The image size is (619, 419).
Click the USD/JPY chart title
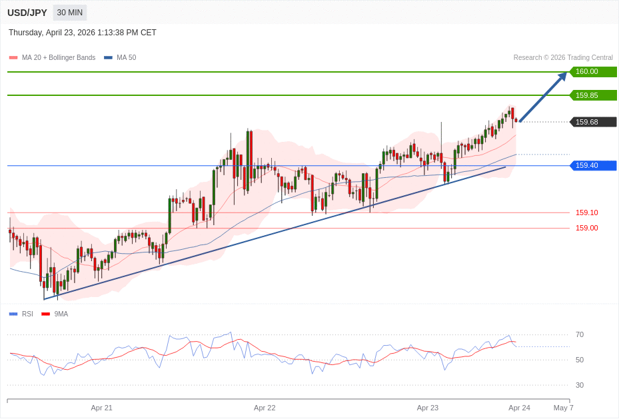(x=27, y=13)
